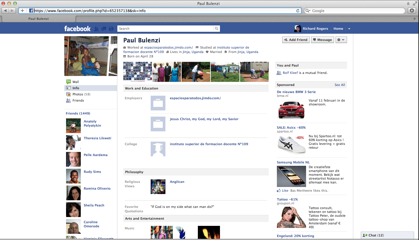Click the Anglican stained glass thumbnail

[x=158, y=187]
